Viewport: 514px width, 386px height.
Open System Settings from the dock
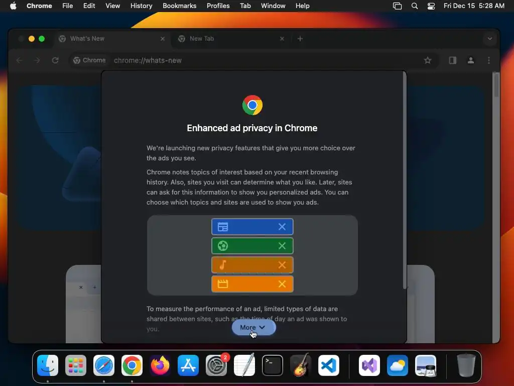pyautogui.click(x=216, y=365)
